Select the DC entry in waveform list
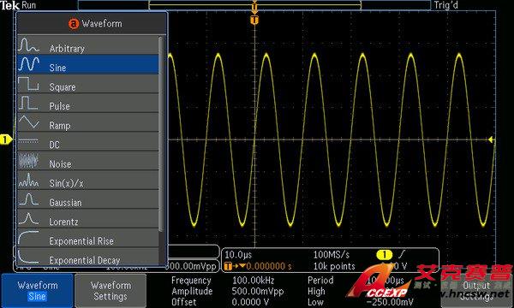 [88, 142]
